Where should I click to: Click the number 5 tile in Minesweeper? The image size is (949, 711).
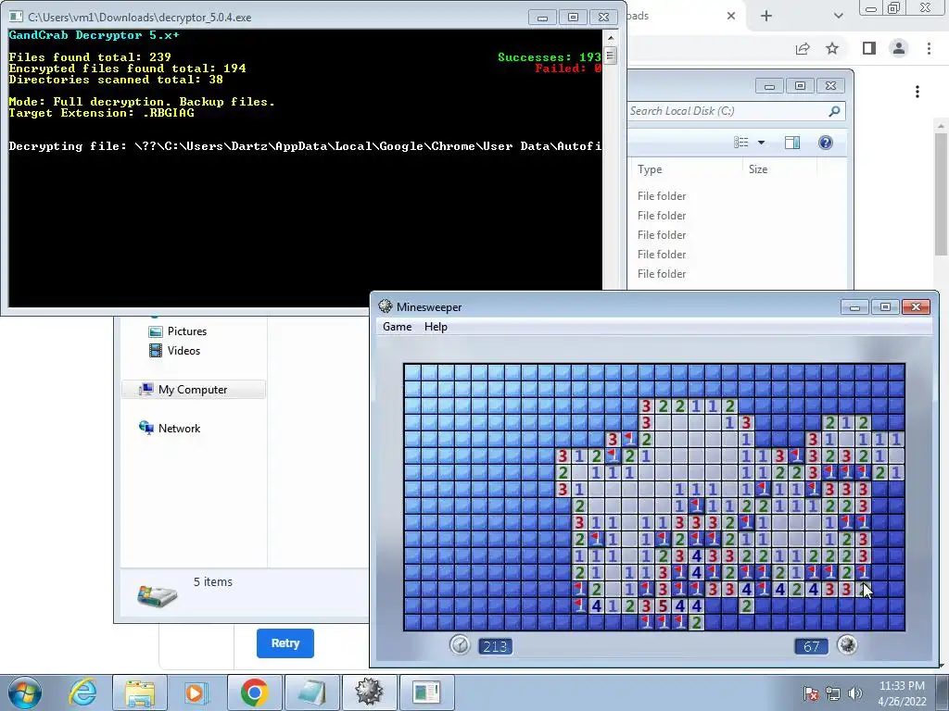(x=664, y=605)
